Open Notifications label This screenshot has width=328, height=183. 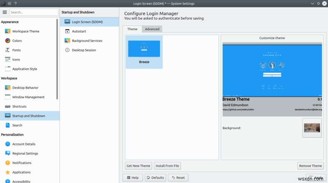22,163
